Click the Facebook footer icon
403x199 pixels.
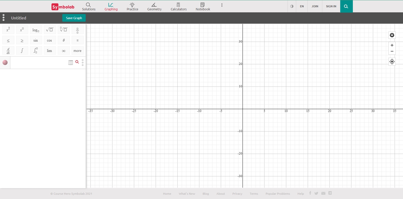[x=310, y=193]
